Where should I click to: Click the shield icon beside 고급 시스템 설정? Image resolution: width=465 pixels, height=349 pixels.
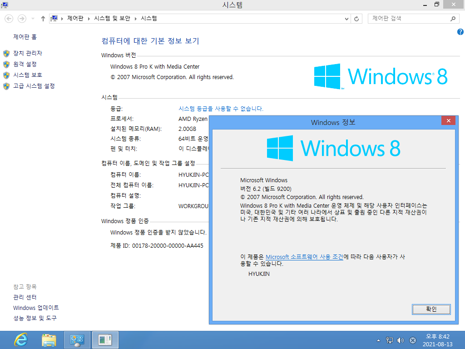pos(6,86)
